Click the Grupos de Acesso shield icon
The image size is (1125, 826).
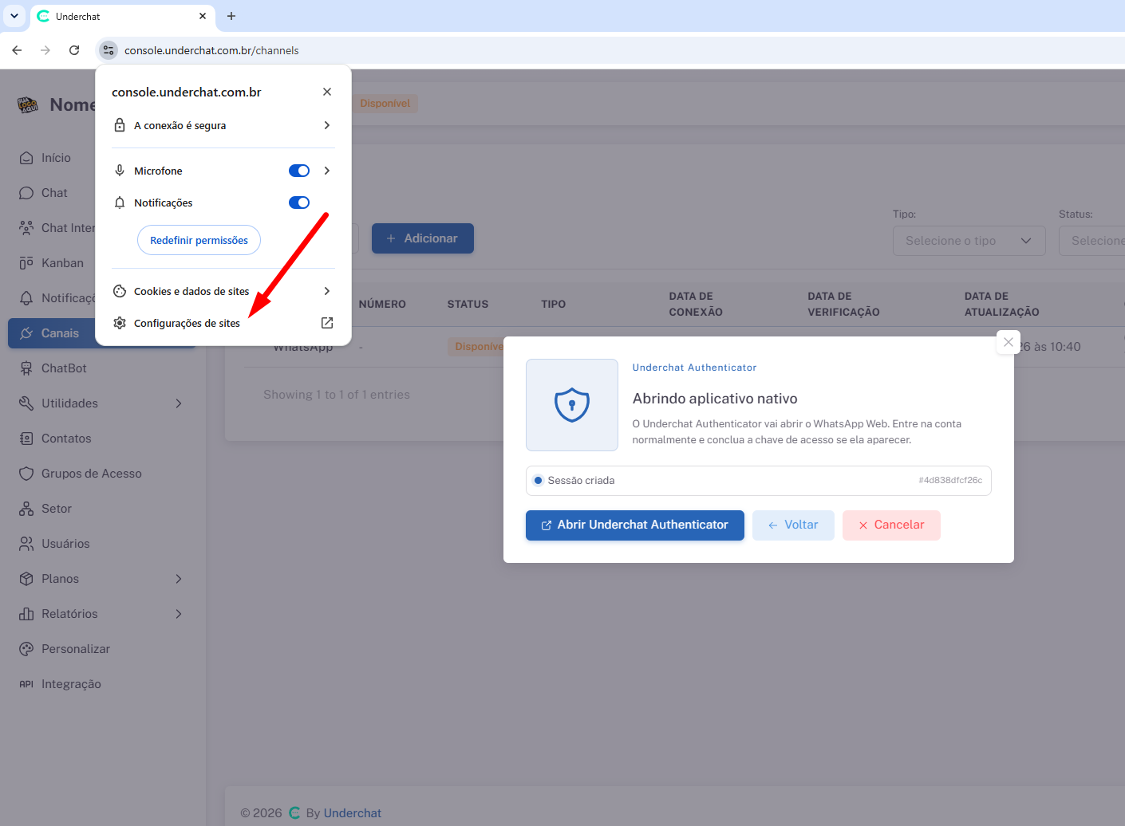pyautogui.click(x=26, y=474)
